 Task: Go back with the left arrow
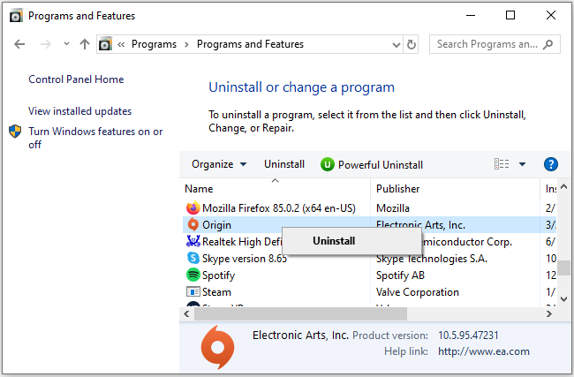coord(19,44)
